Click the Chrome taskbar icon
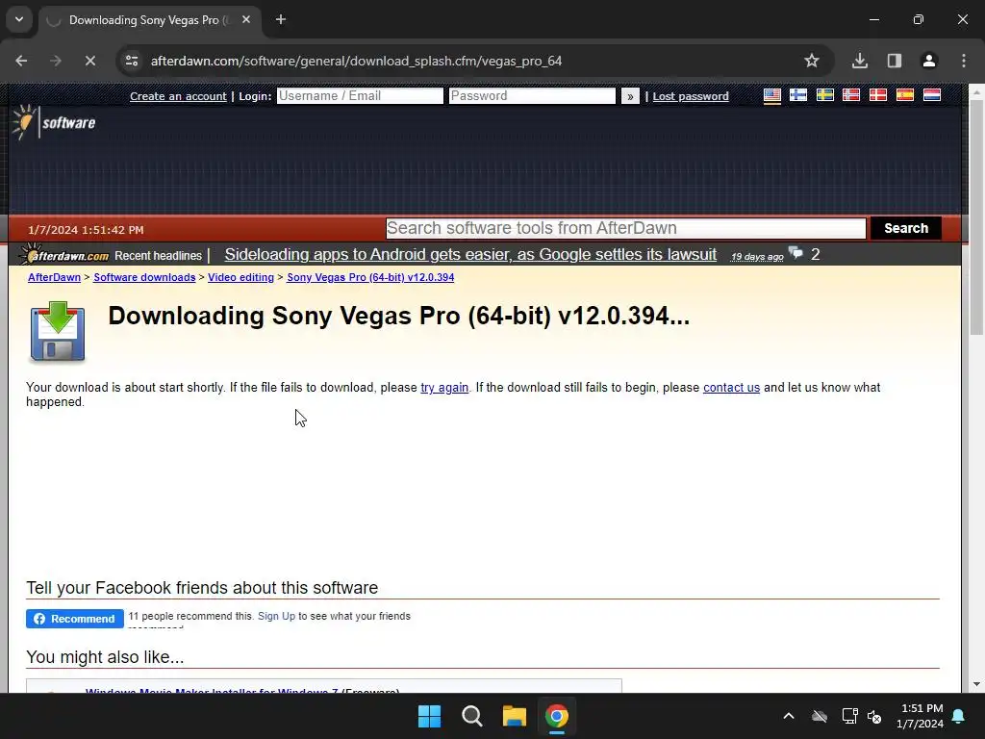985x739 pixels. point(557,716)
